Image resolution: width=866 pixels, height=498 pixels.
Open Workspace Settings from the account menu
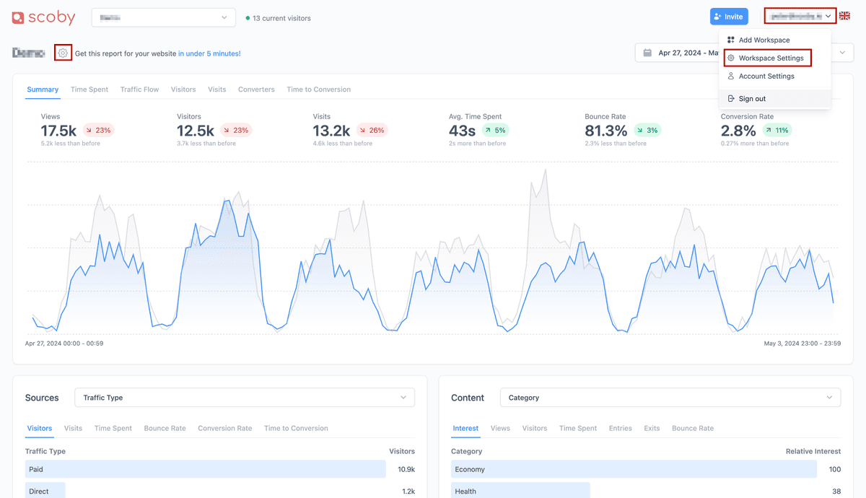pyautogui.click(x=768, y=58)
